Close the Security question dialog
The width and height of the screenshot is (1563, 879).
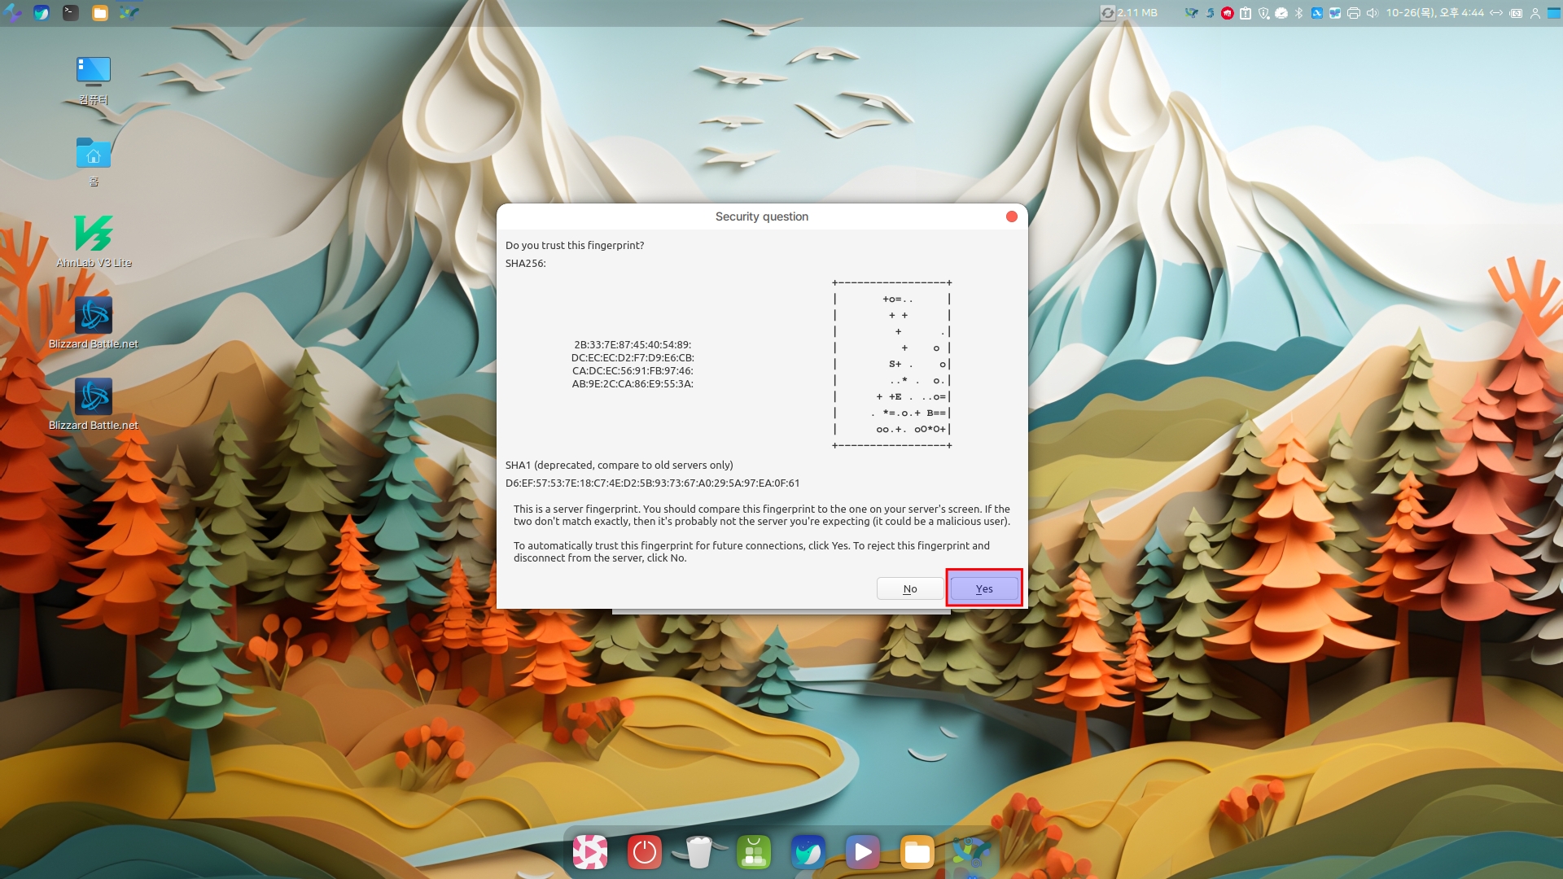click(x=1011, y=216)
